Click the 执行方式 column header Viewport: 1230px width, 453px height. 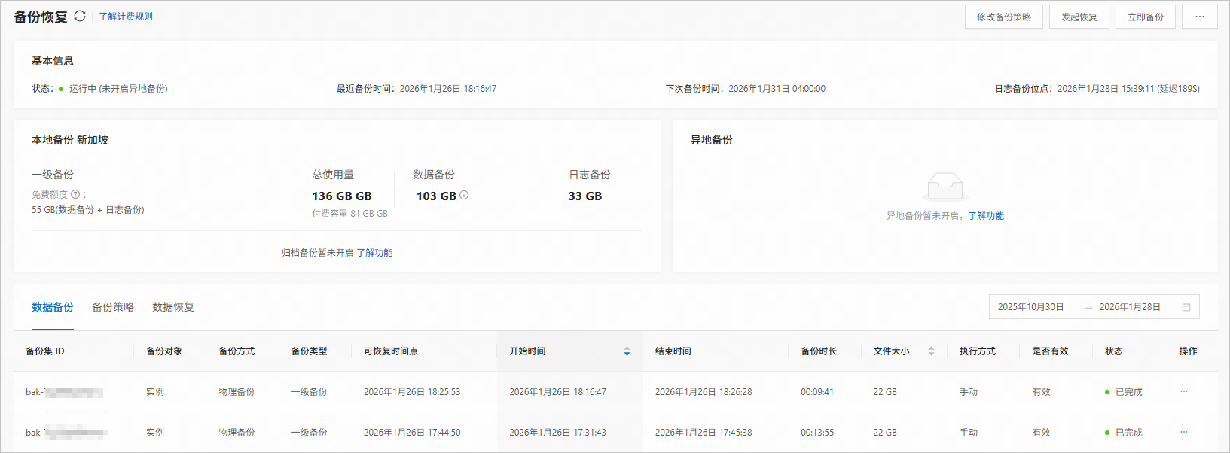coord(978,351)
